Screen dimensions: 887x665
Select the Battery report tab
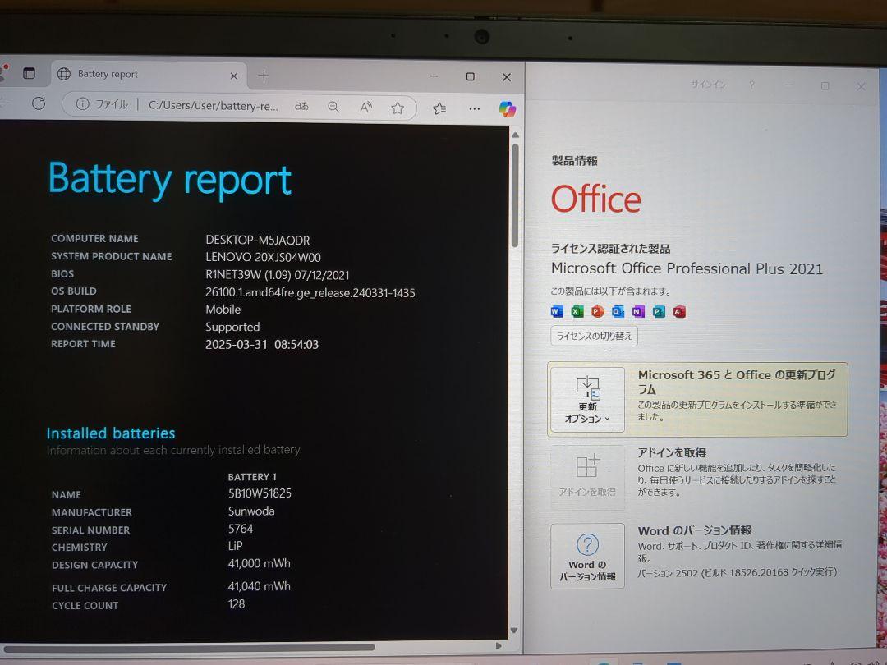pos(149,74)
